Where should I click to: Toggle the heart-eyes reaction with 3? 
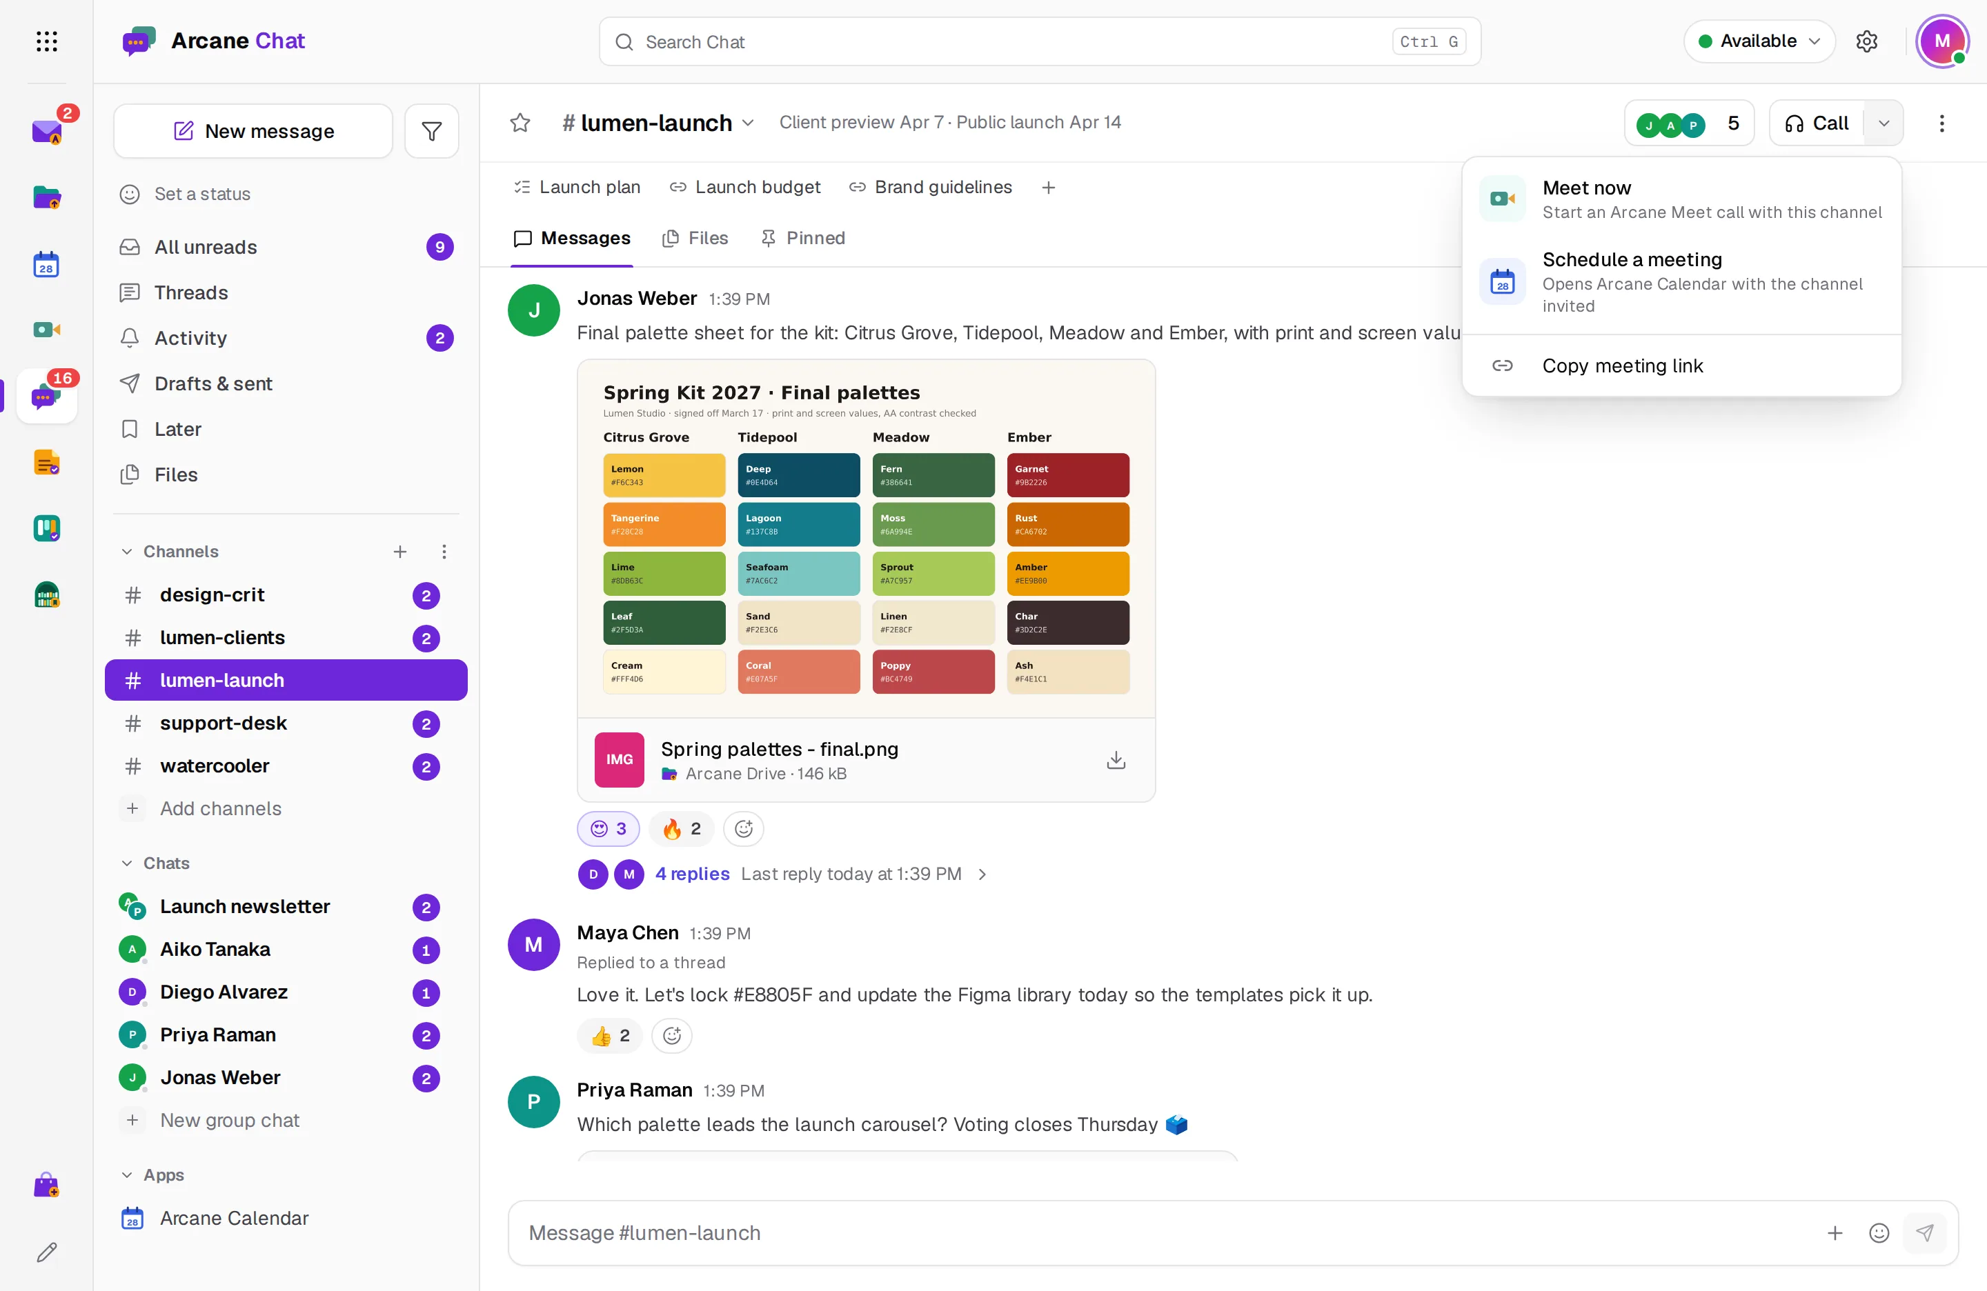pos(609,829)
